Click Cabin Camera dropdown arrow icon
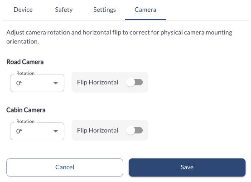251x182 pixels. pos(56,131)
